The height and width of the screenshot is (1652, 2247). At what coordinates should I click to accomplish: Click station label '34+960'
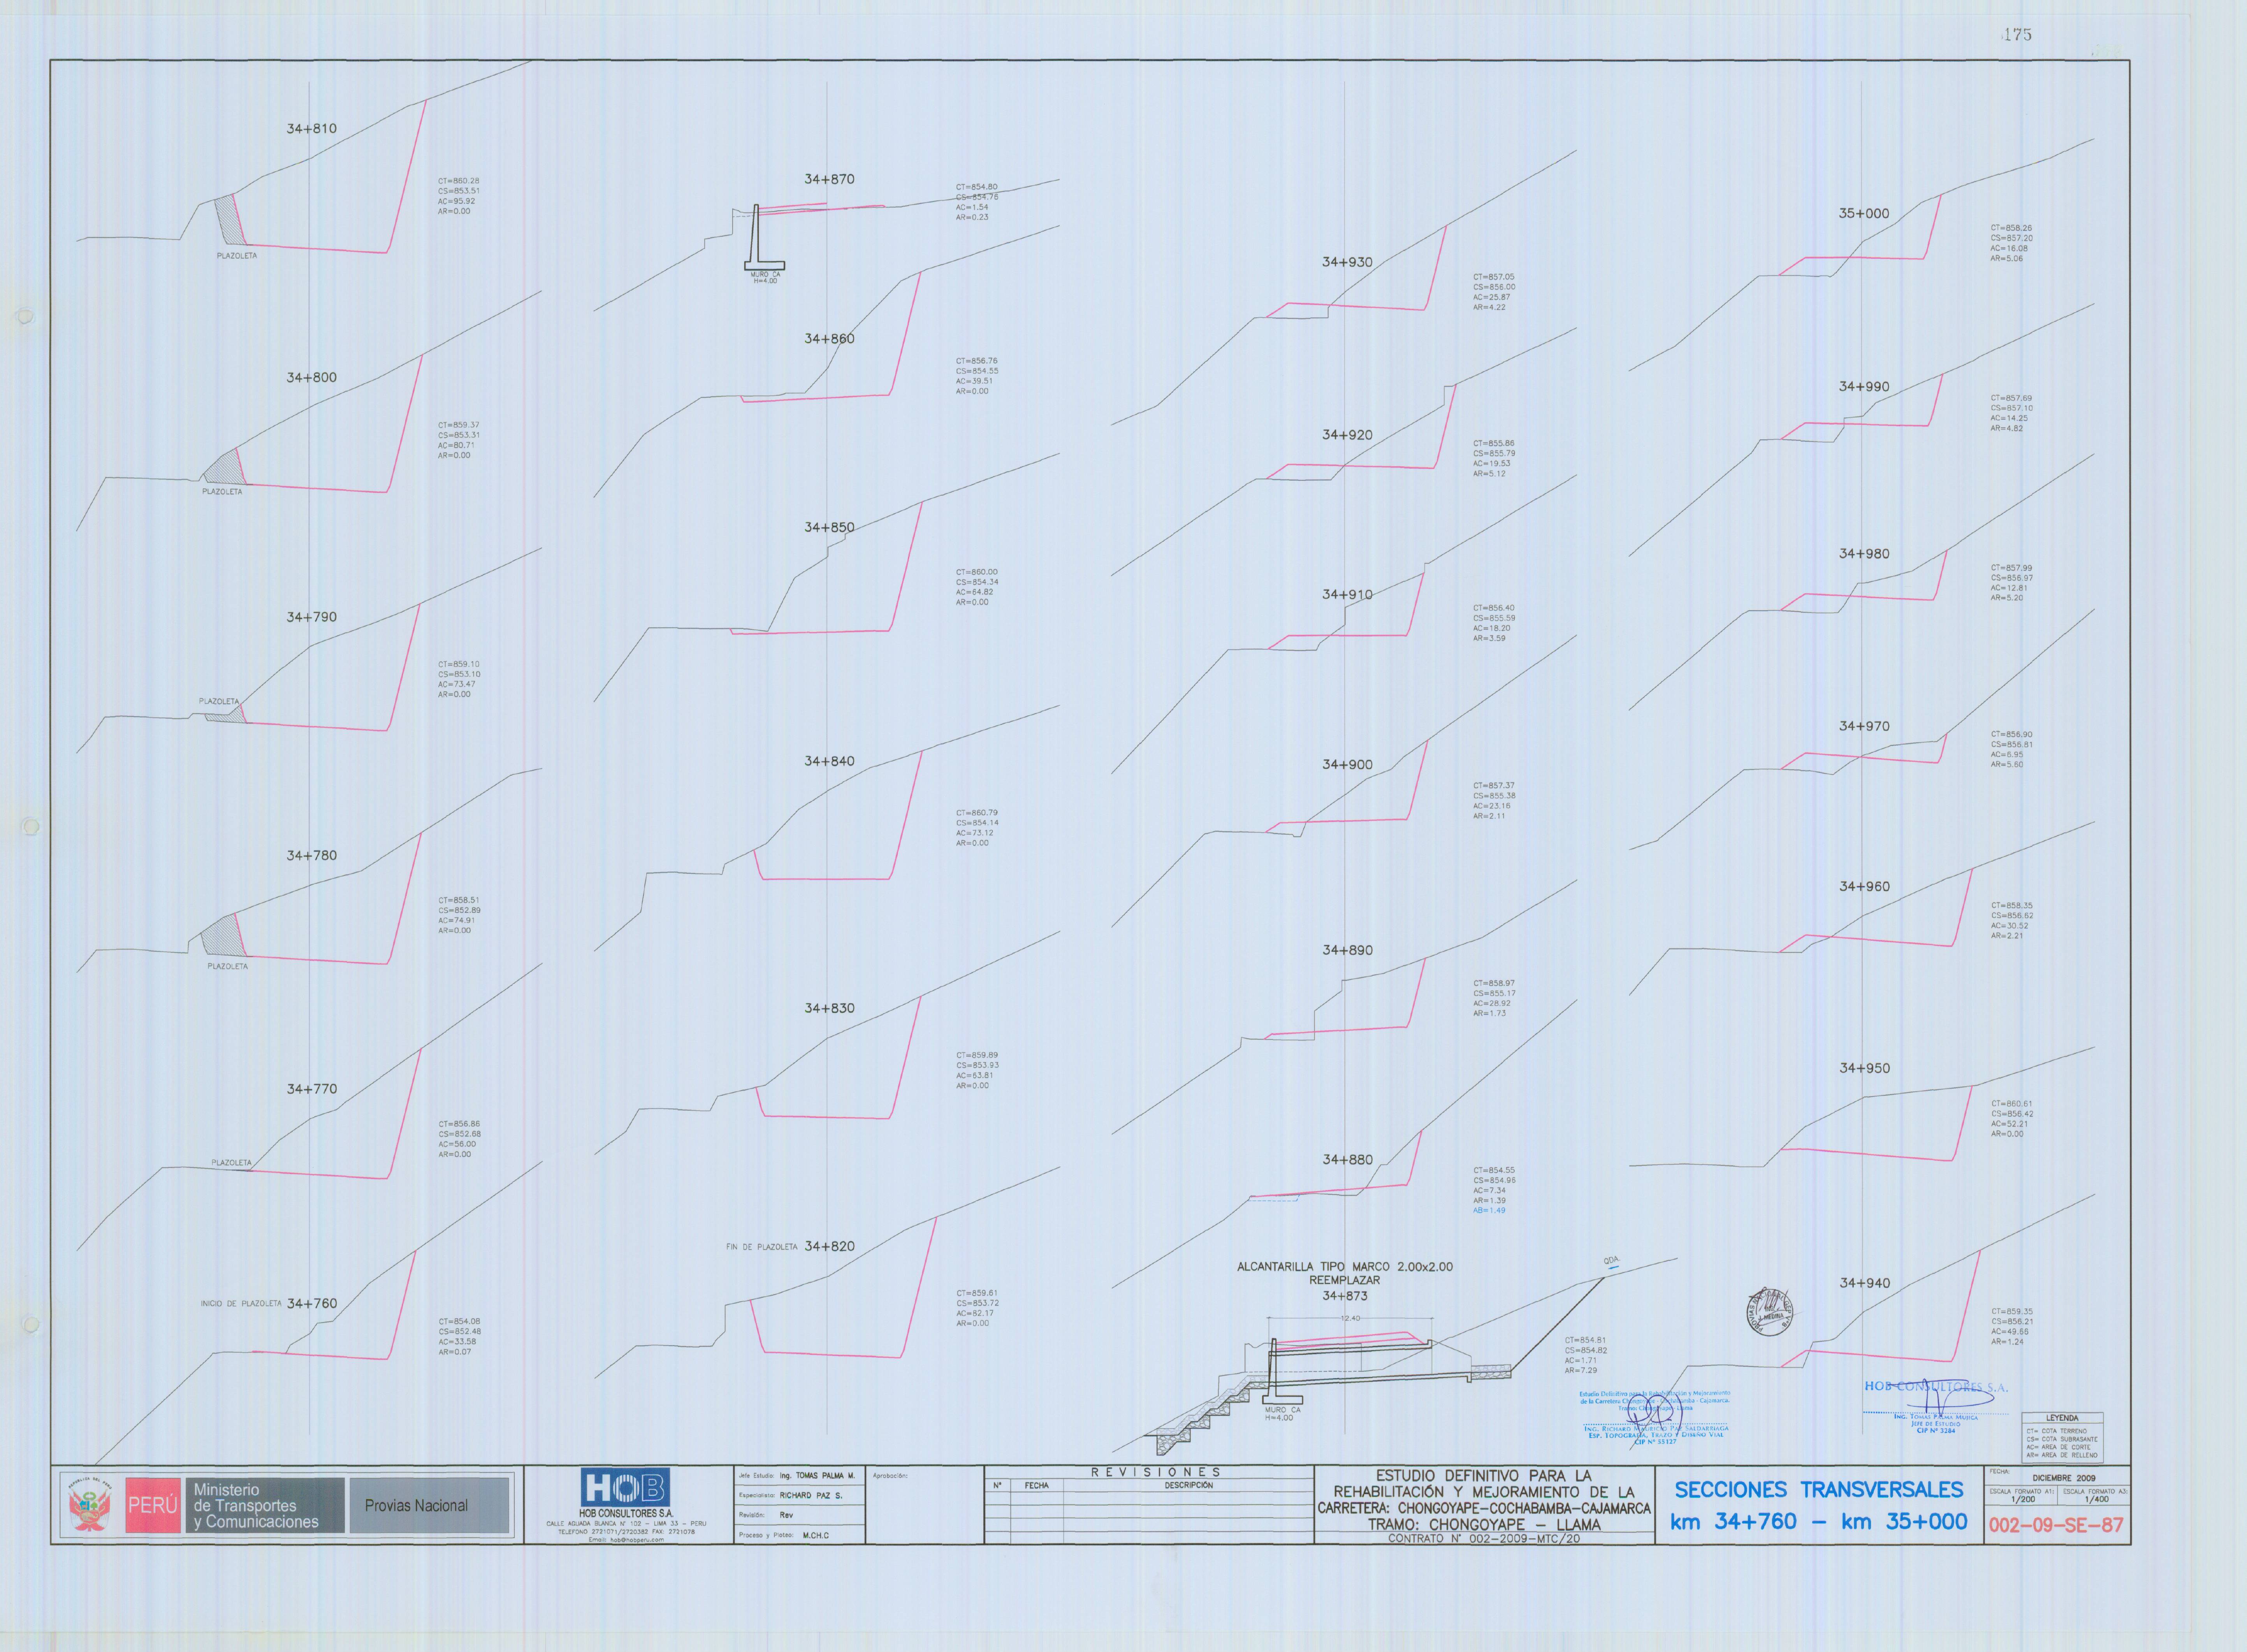tap(1864, 887)
